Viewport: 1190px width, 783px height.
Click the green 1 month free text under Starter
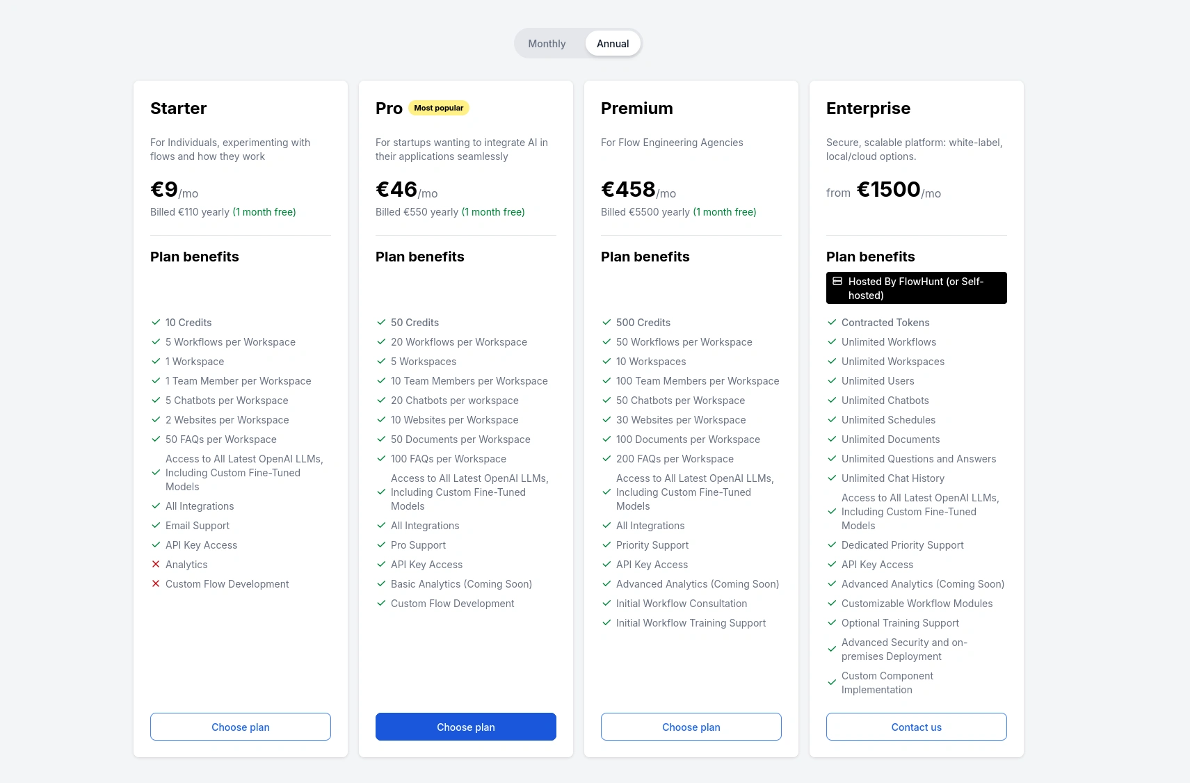(264, 211)
